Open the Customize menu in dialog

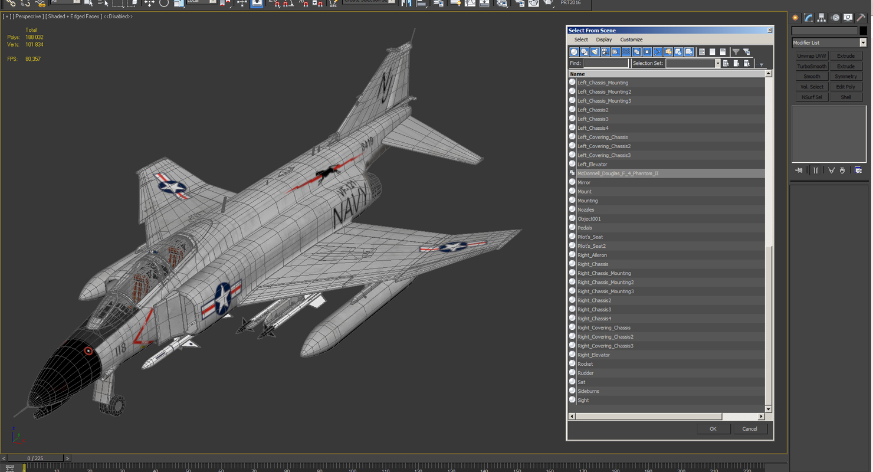point(631,40)
